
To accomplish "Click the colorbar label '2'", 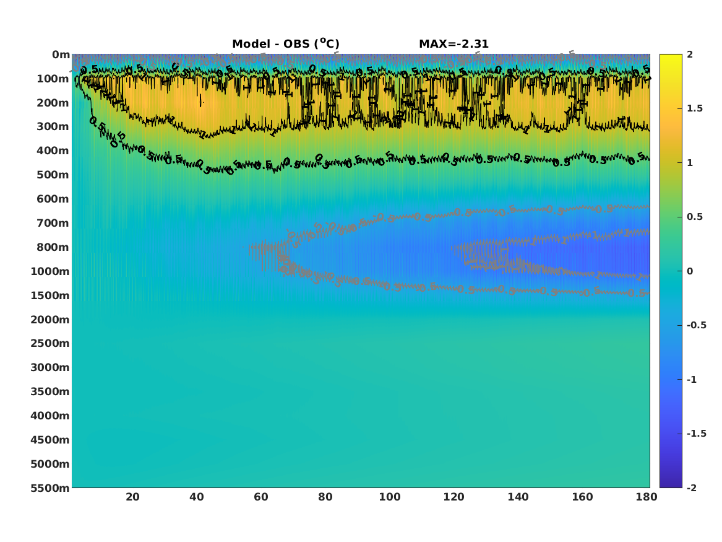I will (690, 55).
